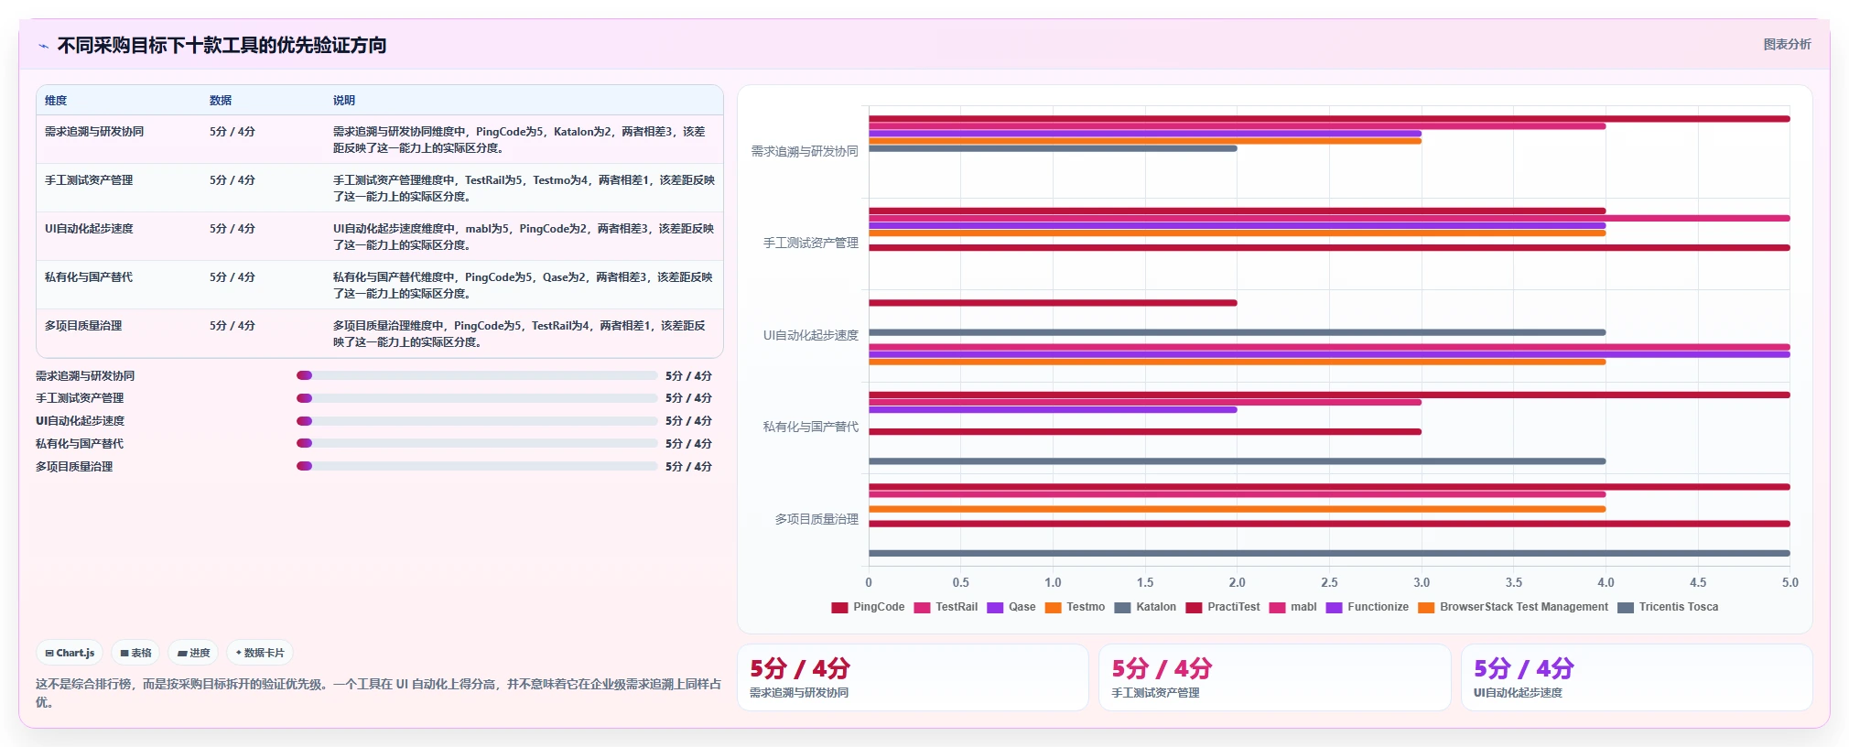Toggle the Tricentis Tosca legend series
This screenshot has height=747, width=1849.
coord(1668,607)
